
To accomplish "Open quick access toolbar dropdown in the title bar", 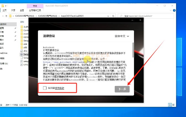I will click(6, 6).
